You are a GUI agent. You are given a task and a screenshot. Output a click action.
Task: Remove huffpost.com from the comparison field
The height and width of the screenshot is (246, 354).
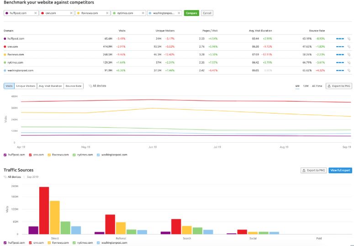point(36,13)
